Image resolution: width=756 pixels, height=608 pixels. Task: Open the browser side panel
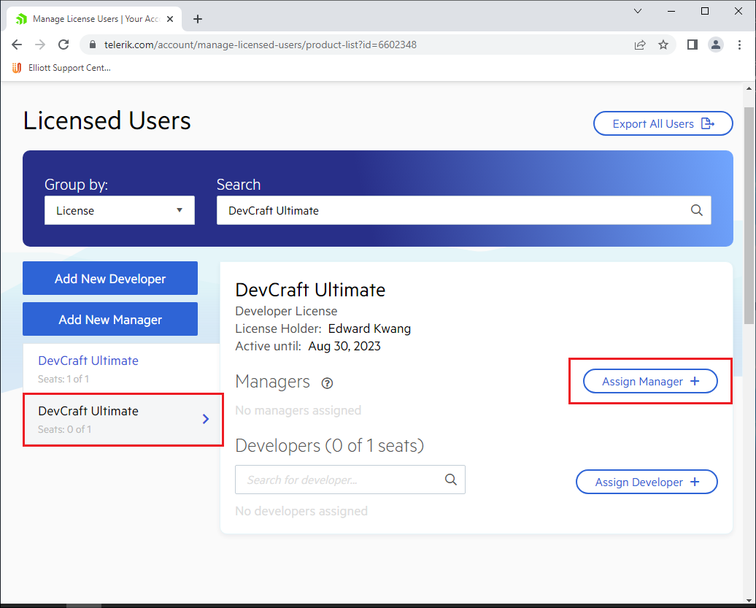tap(693, 45)
